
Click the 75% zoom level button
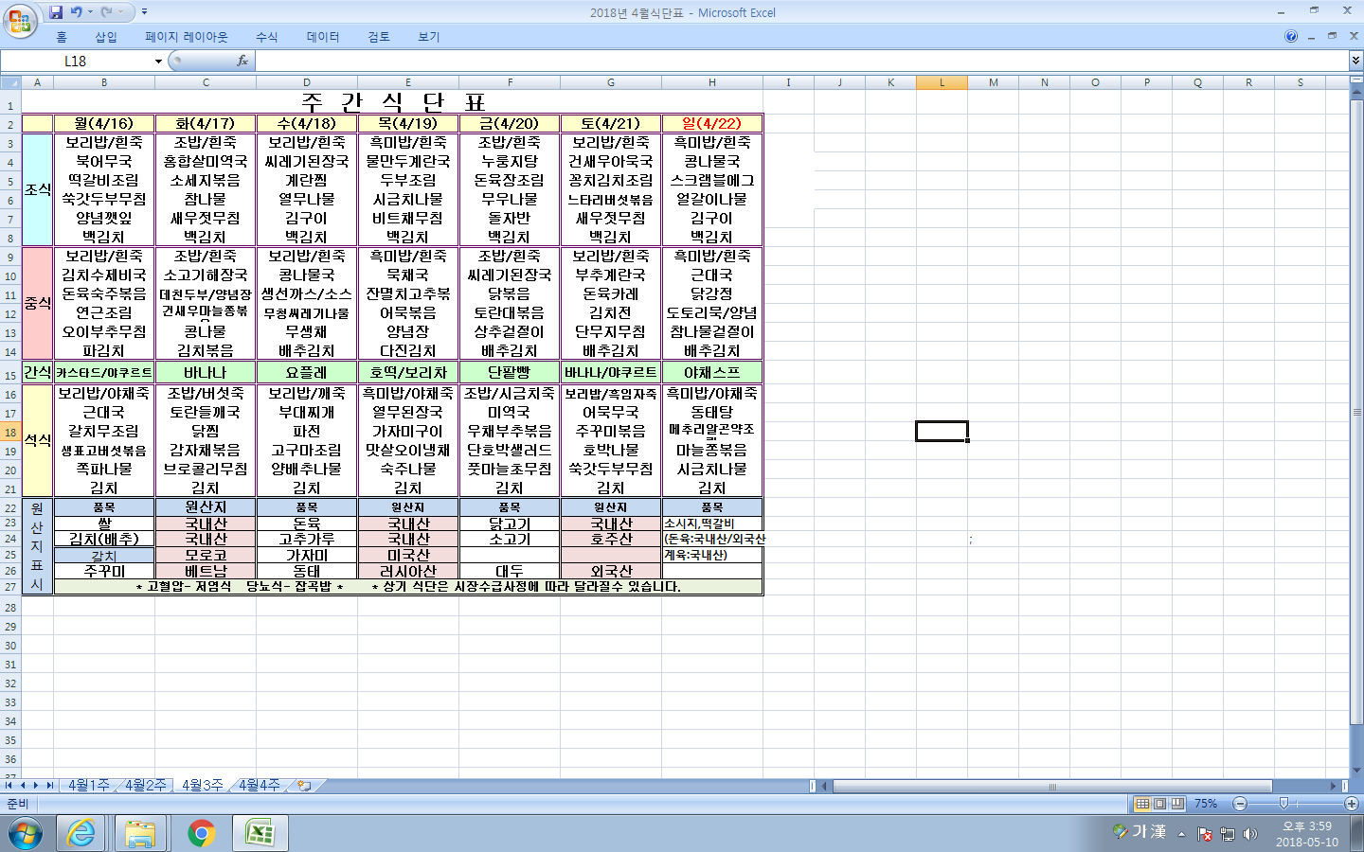(1206, 804)
